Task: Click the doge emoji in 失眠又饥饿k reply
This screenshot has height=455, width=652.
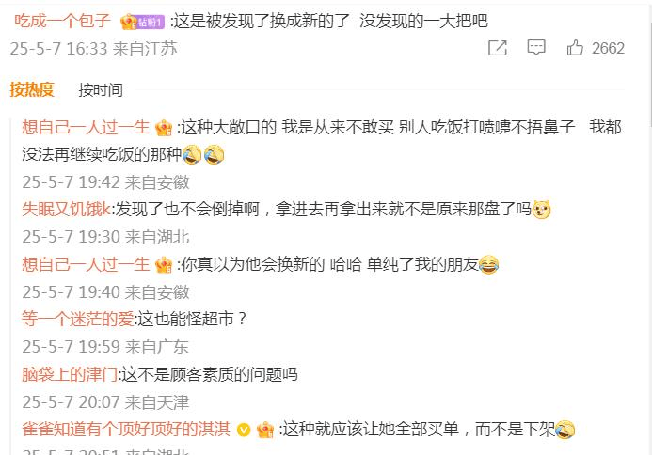Action: click(x=541, y=209)
